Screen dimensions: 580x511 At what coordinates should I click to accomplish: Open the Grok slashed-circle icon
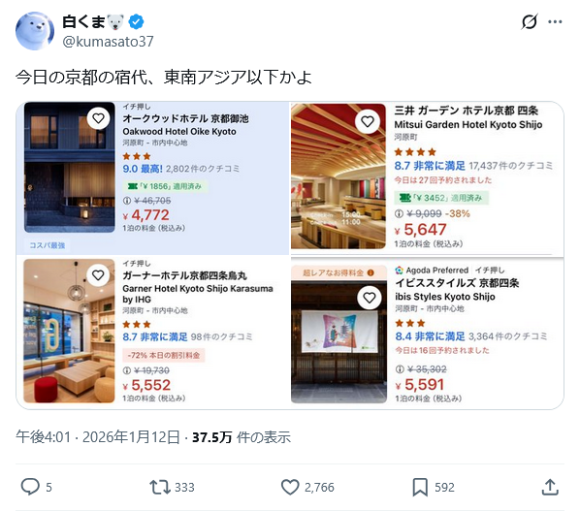(x=530, y=21)
